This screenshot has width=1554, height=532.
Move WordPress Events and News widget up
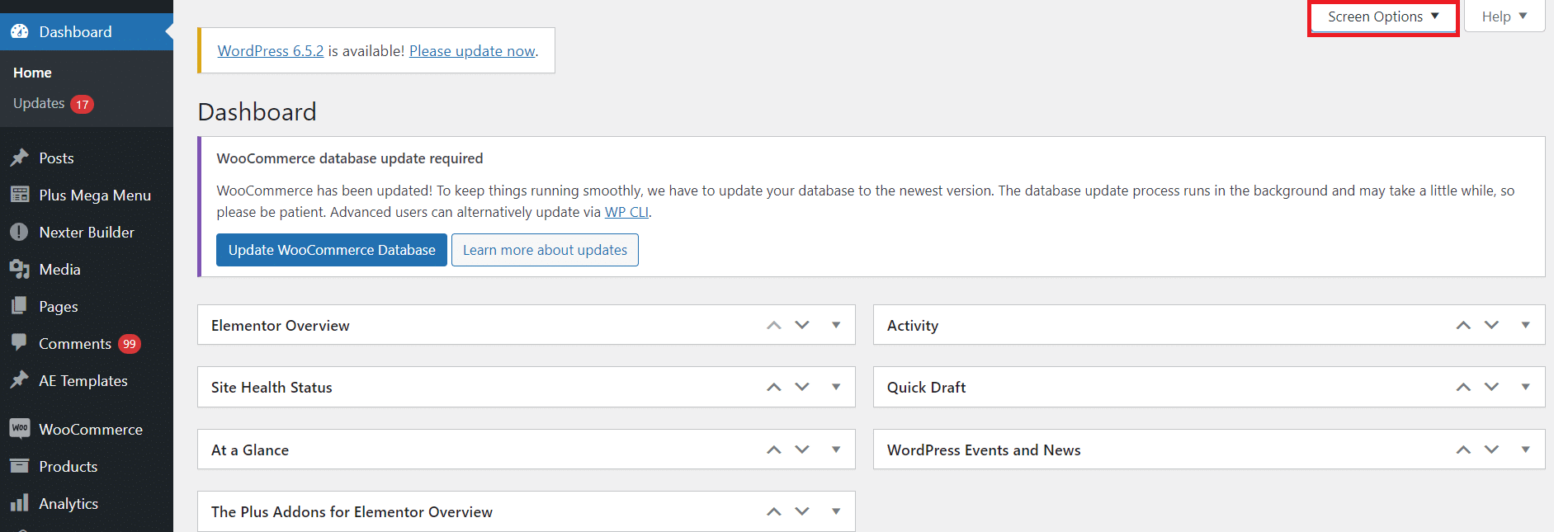pyautogui.click(x=1463, y=450)
